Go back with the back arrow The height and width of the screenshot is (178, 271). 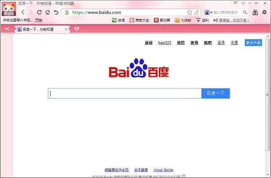coord(23,12)
